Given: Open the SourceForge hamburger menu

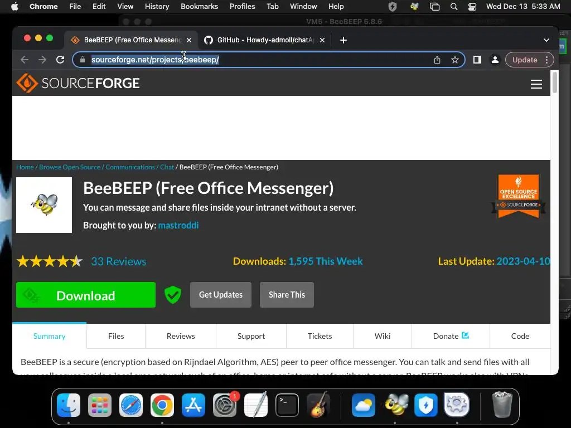Looking at the screenshot, I should tap(536, 84).
